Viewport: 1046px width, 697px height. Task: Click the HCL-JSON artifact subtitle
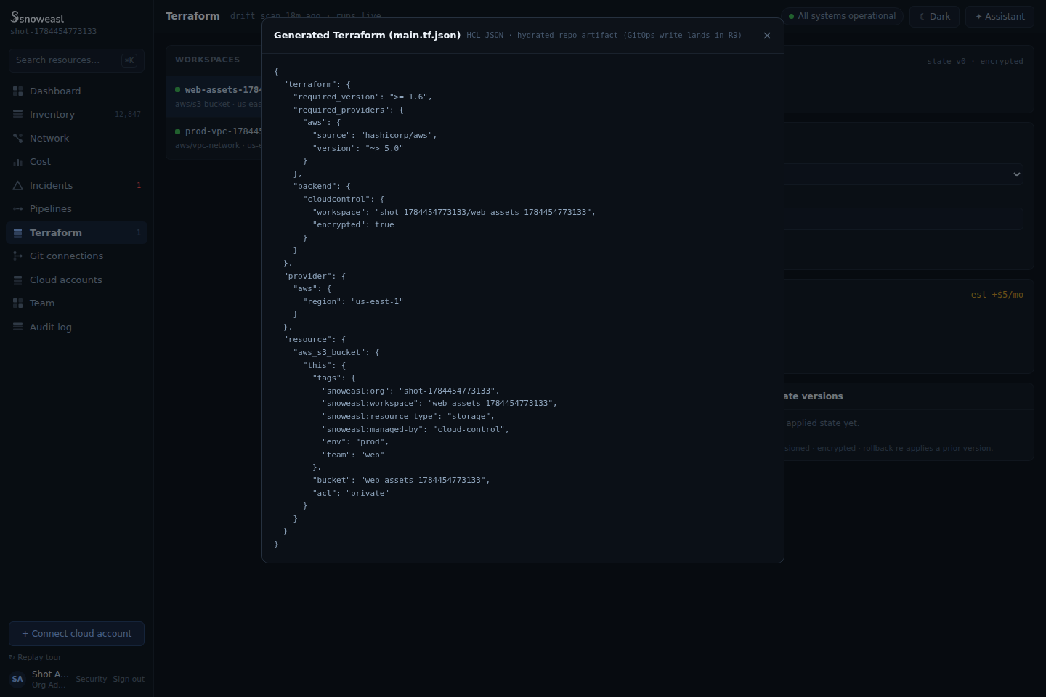pos(604,35)
